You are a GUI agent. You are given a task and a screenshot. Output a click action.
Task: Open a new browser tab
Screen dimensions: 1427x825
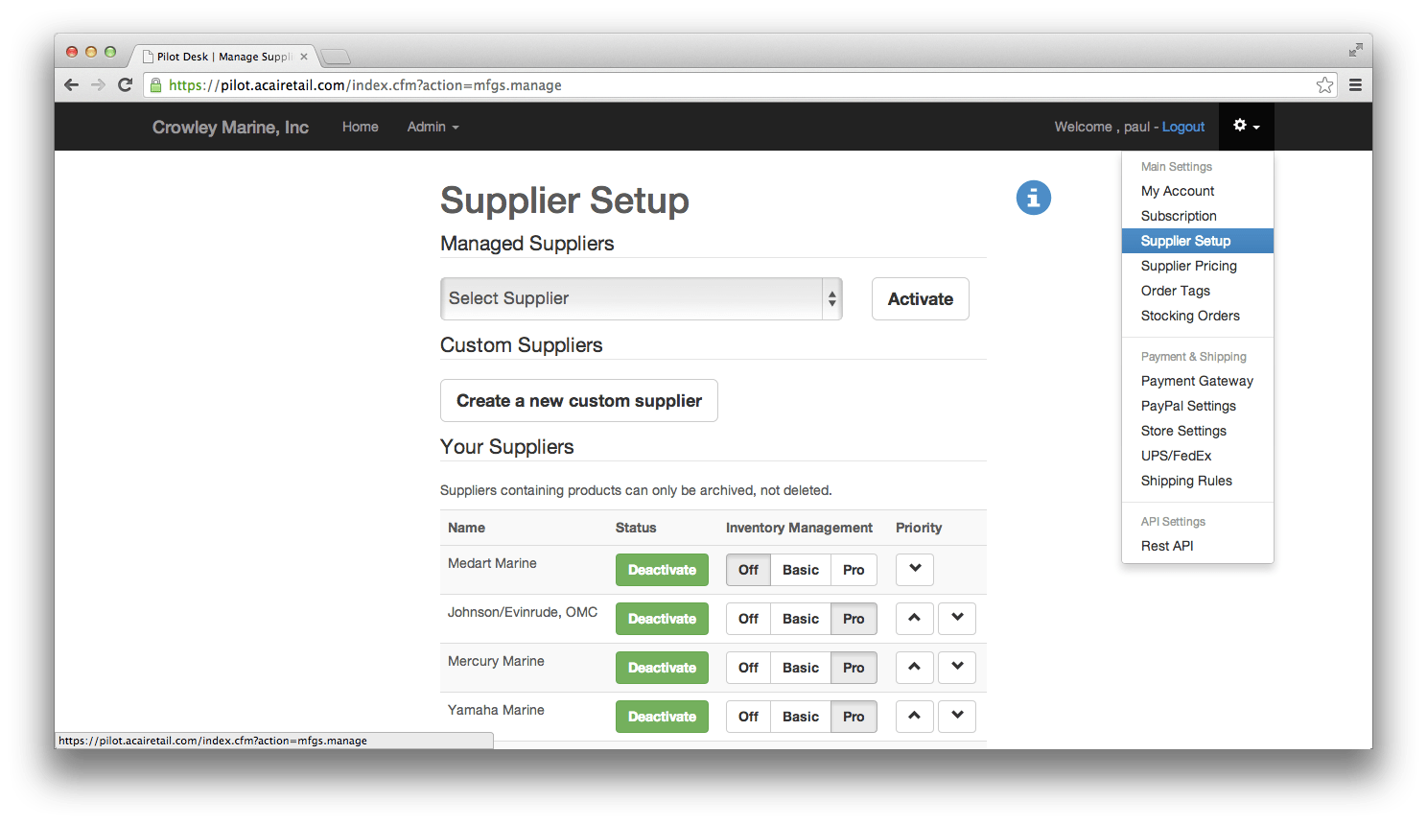point(335,56)
